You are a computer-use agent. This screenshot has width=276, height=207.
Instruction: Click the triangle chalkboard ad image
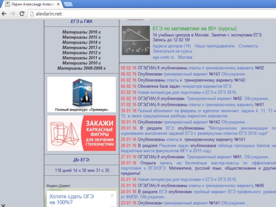136,40
